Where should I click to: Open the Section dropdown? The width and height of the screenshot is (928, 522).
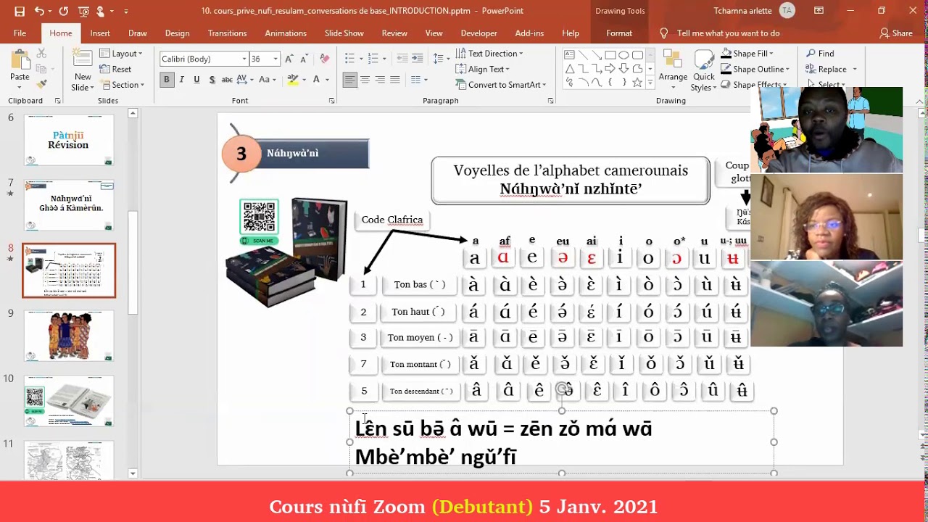click(x=122, y=85)
